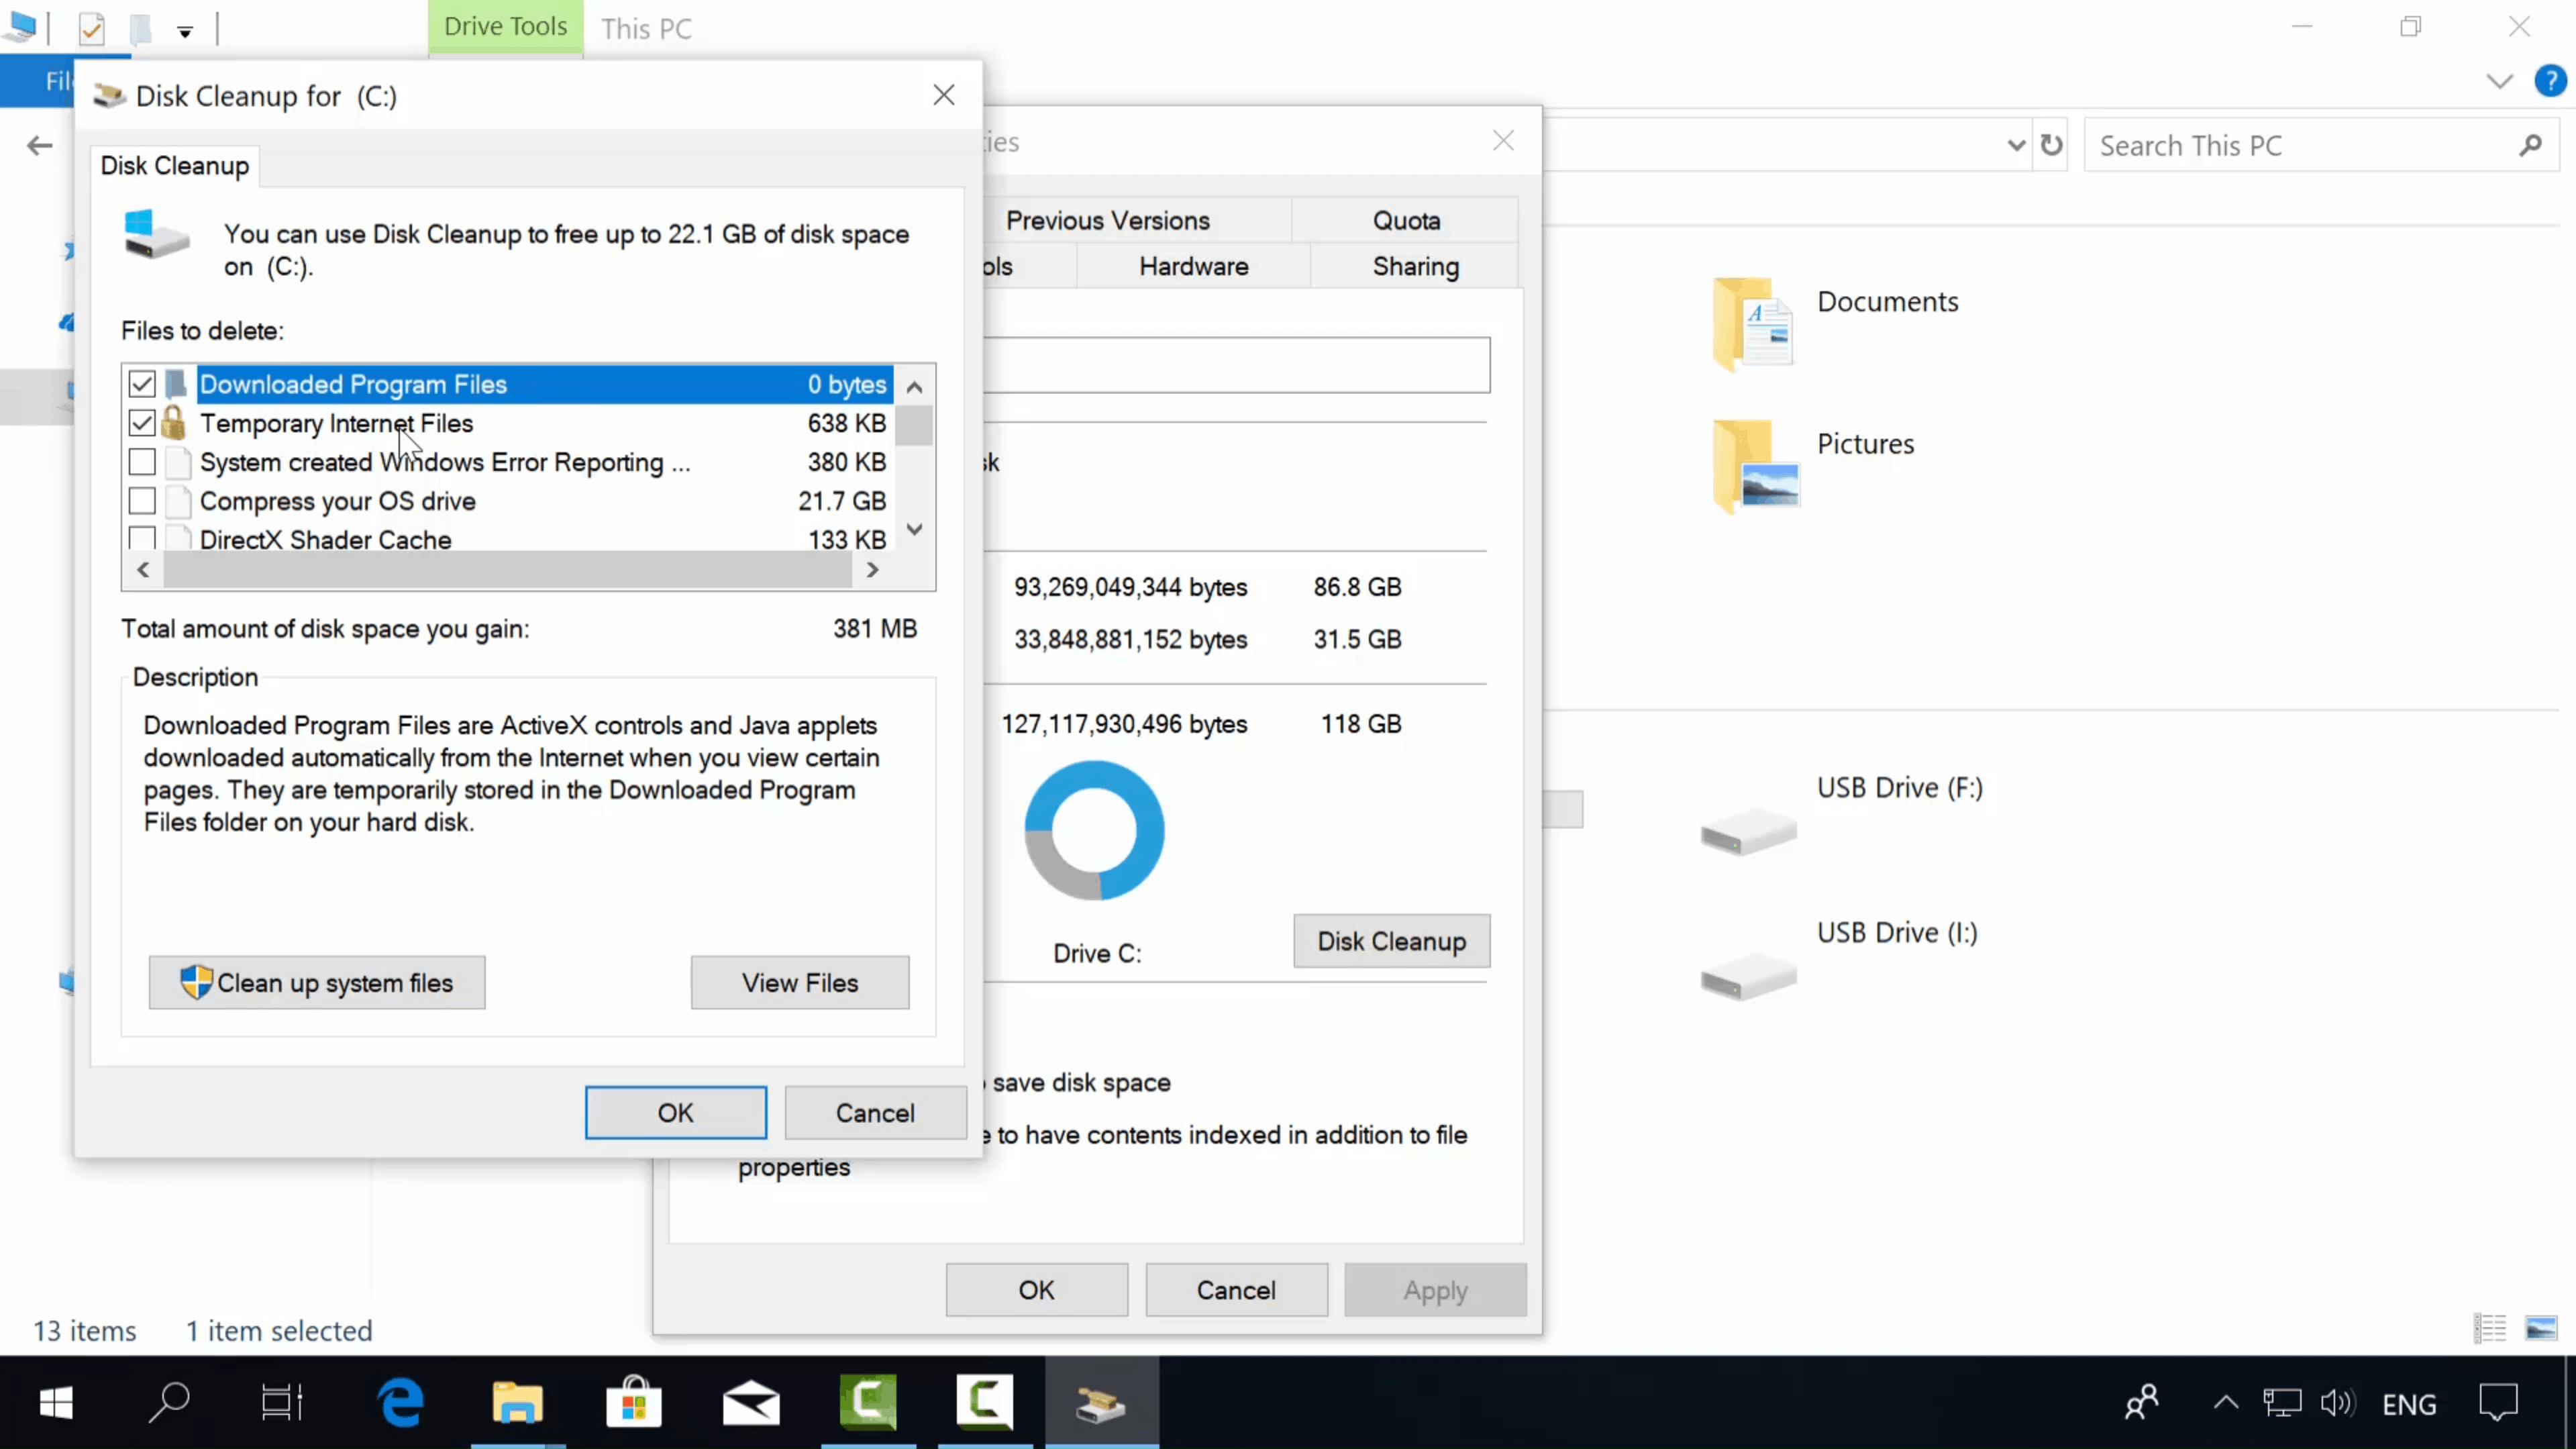Click the View Files button
The width and height of the screenshot is (2576, 1449).
[800, 983]
